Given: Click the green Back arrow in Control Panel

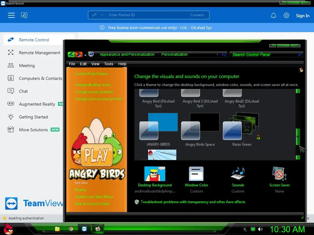Looking at the screenshot, I should point(71,54).
